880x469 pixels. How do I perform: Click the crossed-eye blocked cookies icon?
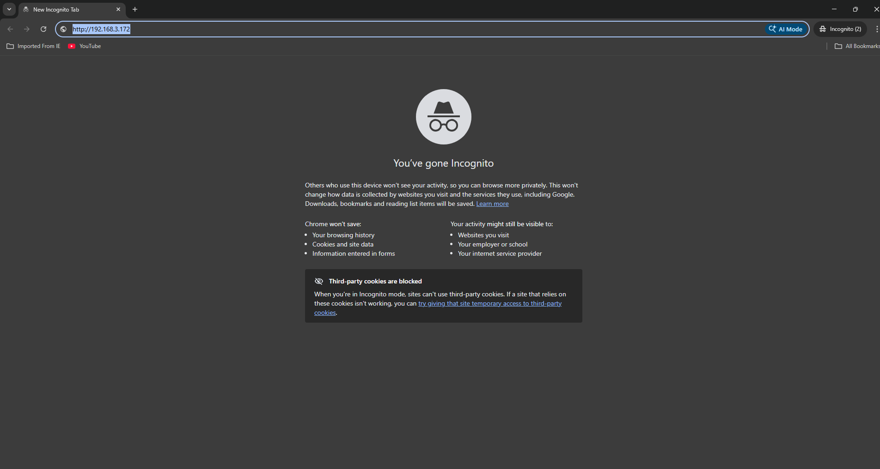pyautogui.click(x=319, y=281)
